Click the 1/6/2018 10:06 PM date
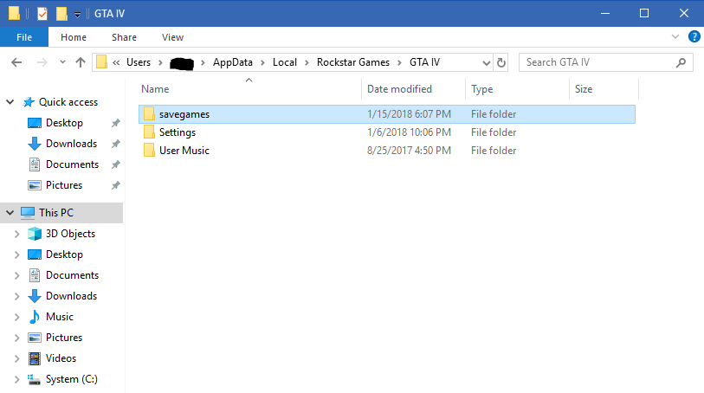Viewport: 704px width, 393px height. click(409, 132)
